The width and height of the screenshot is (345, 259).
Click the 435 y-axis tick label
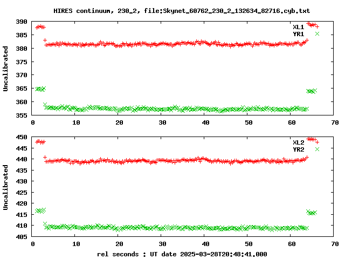(22, 171)
